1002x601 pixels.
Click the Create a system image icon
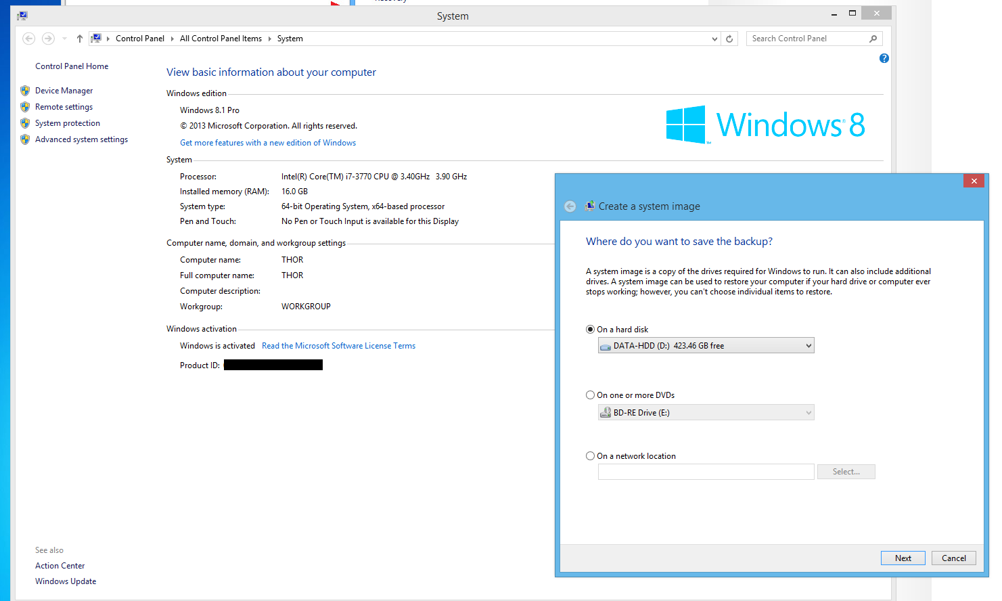point(590,206)
